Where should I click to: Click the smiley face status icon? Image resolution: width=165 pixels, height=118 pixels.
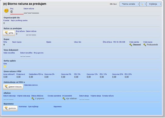(6, 11)
